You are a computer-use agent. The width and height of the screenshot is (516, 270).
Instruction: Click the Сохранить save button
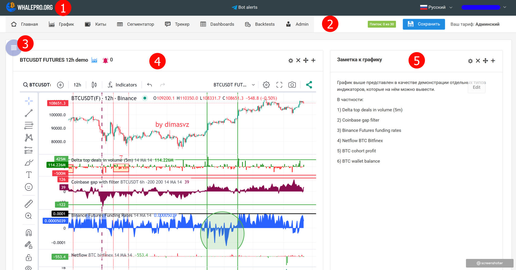[x=424, y=24]
